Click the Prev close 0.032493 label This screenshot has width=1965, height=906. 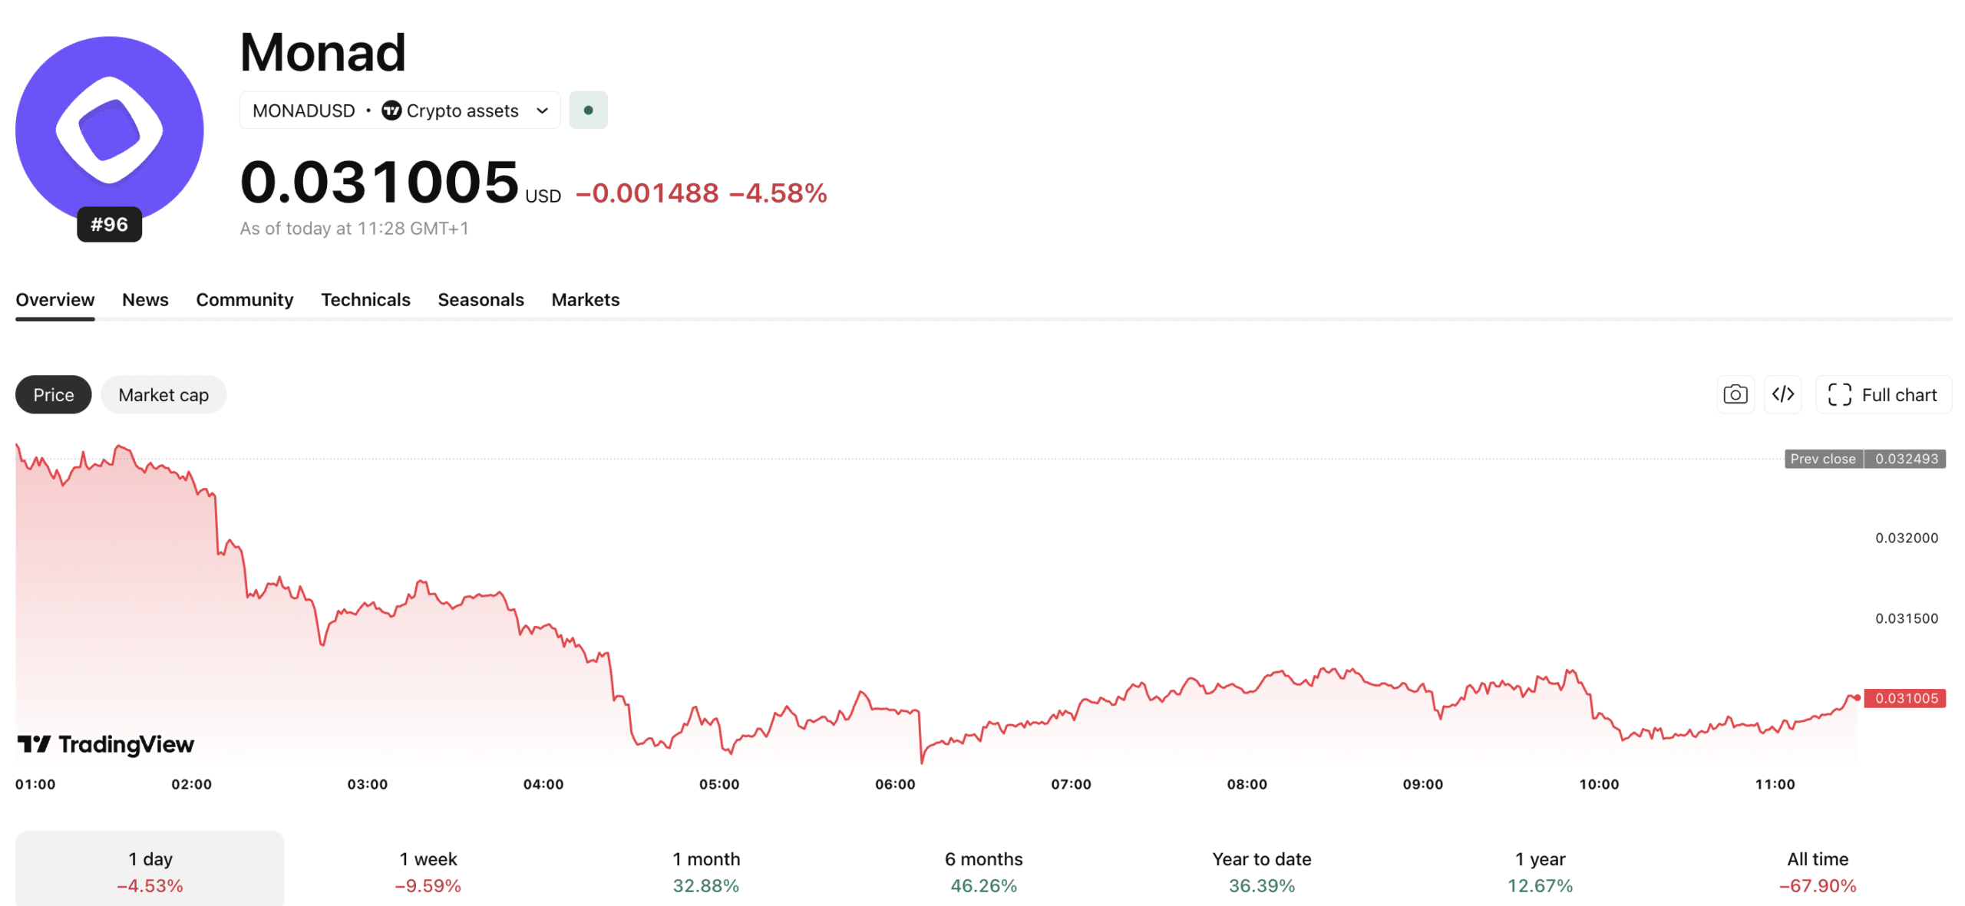(1865, 460)
